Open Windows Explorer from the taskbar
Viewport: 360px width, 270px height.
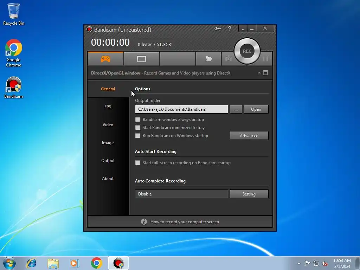click(x=53, y=263)
